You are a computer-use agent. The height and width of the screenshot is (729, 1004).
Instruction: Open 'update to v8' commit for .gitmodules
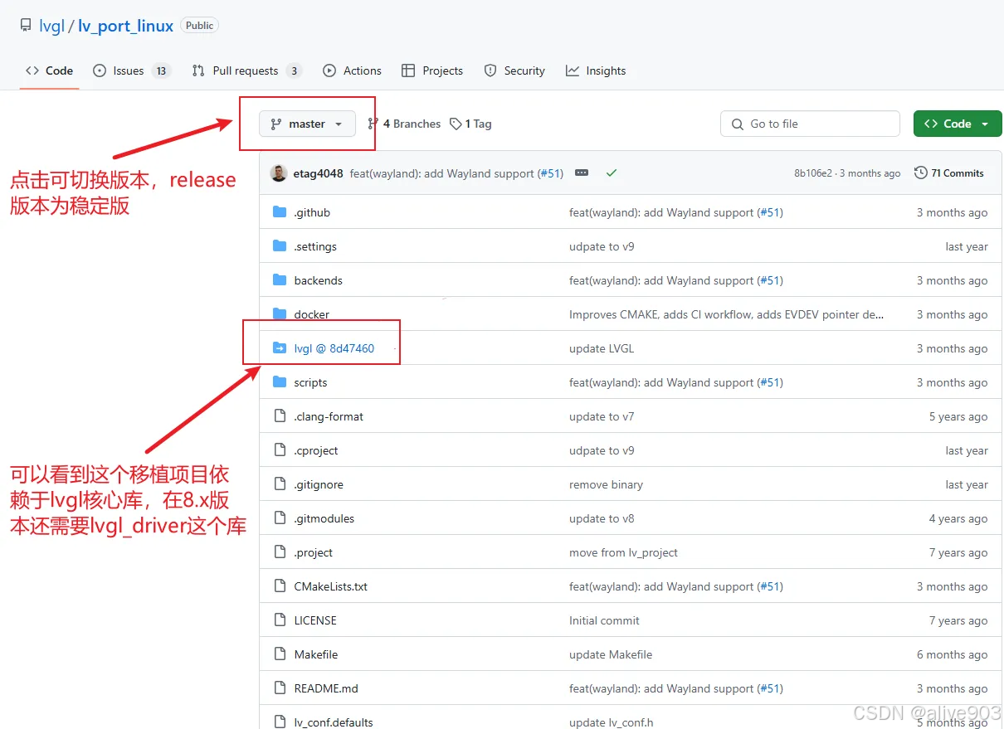(602, 518)
